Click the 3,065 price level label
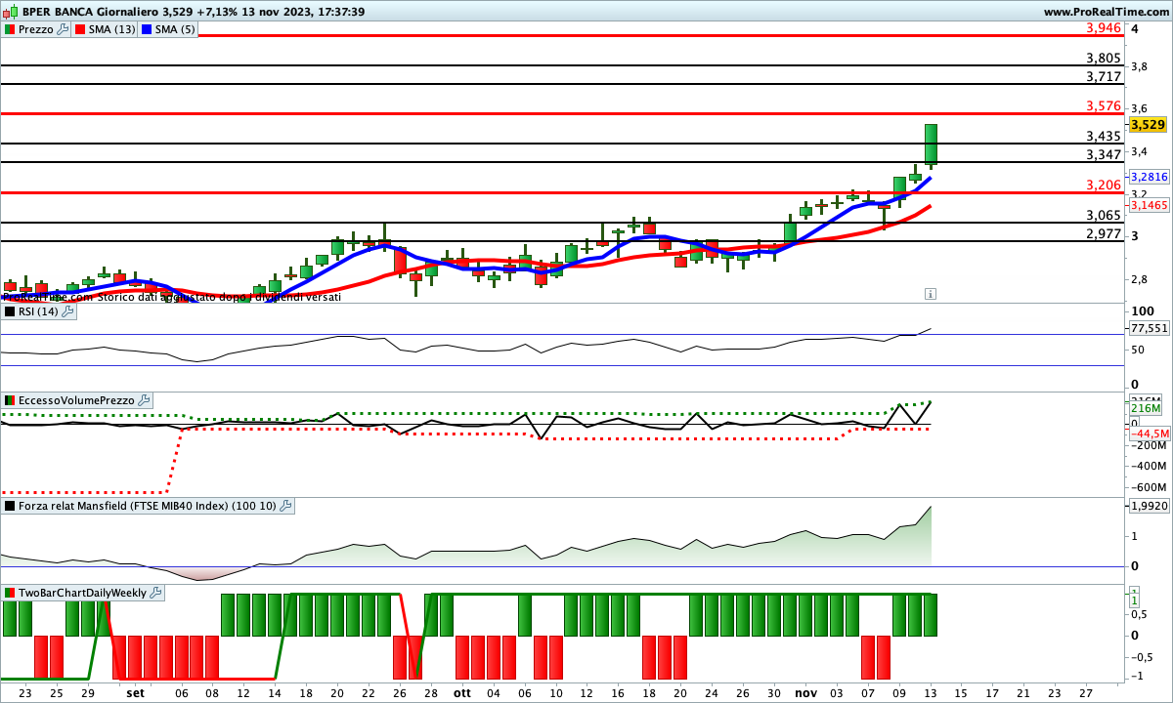The width and height of the screenshot is (1173, 703). pyautogui.click(x=1104, y=216)
